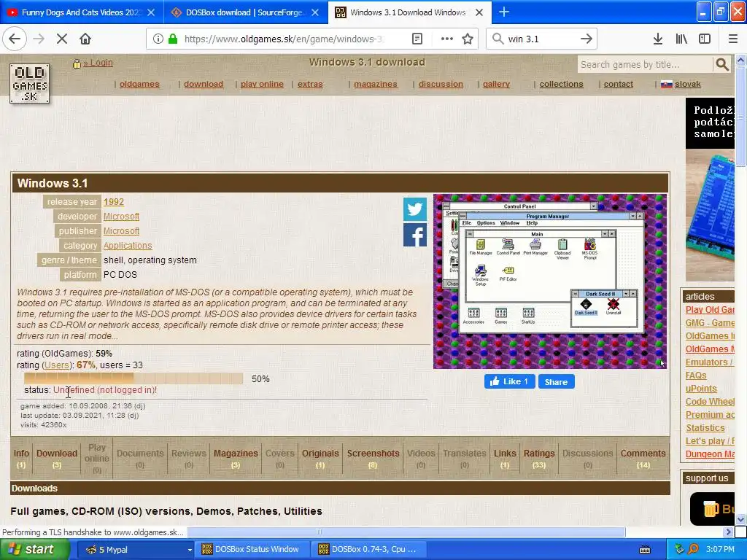Open the browser hamburger menu
Image resolution: width=747 pixels, height=560 pixels.
click(x=733, y=39)
